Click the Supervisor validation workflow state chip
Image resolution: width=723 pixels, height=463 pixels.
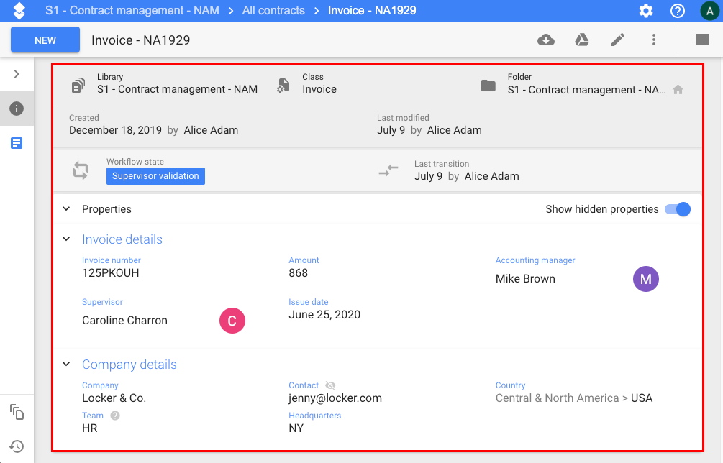155,175
